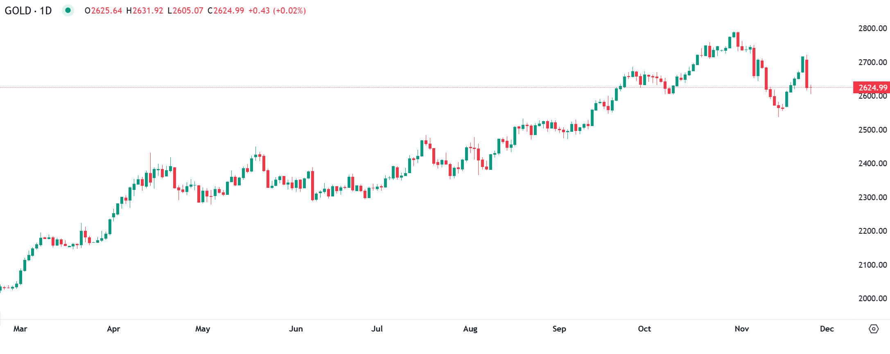This screenshot has width=890, height=354.
Task: Click the Aug label on time axis
Action: (x=470, y=329)
